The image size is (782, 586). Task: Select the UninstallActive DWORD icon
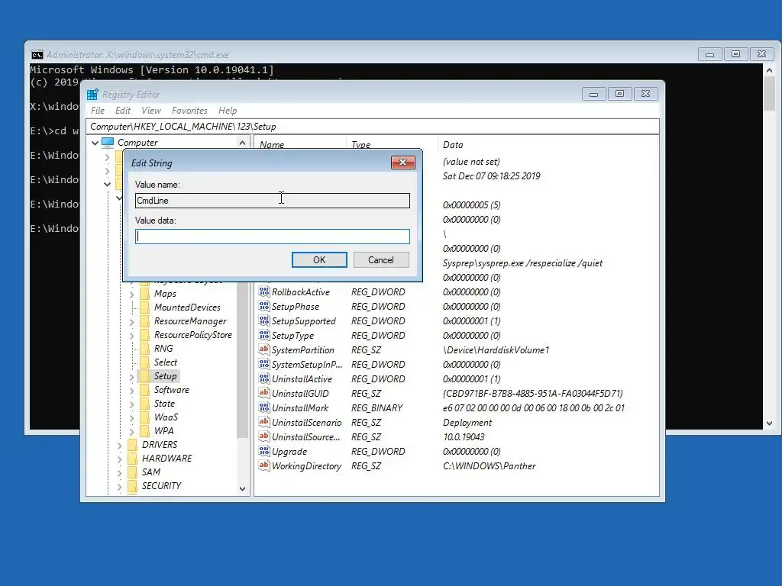point(263,378)
